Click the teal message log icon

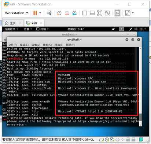click(141, 140)
